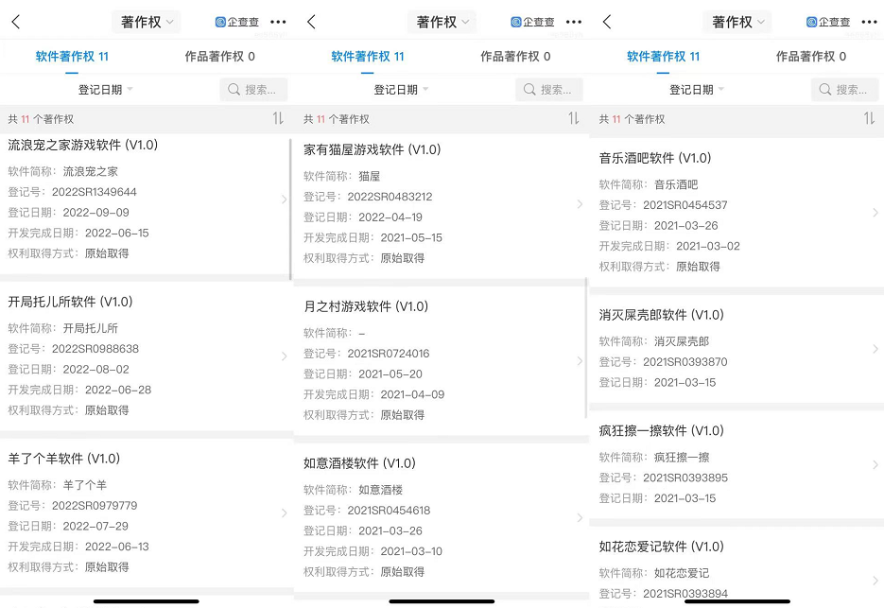Click registration date 2022-09-09

click(95, 212)
